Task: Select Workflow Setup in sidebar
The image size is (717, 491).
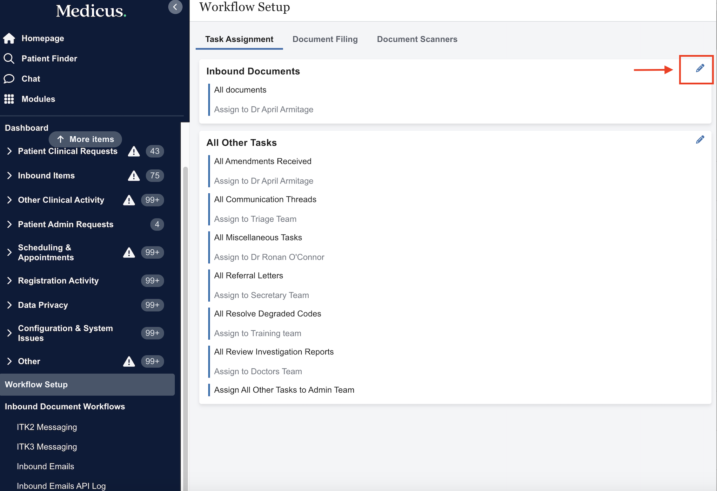Action: pyautogui.click(x=36, y=385)
